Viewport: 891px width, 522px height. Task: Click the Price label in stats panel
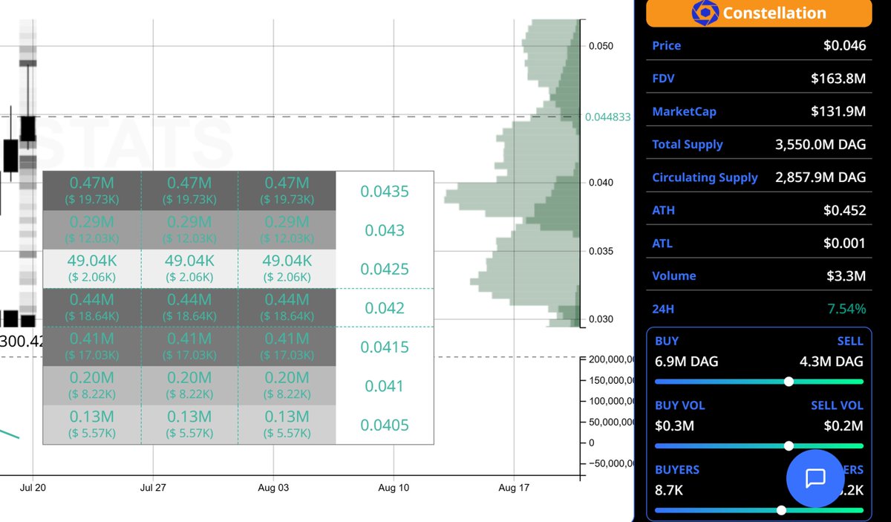(x=666, y=45)
